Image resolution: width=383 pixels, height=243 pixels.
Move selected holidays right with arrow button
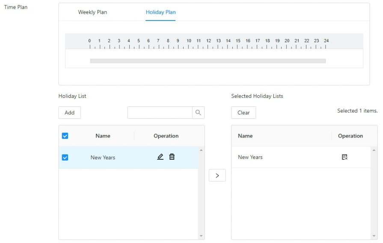point(217,176)
